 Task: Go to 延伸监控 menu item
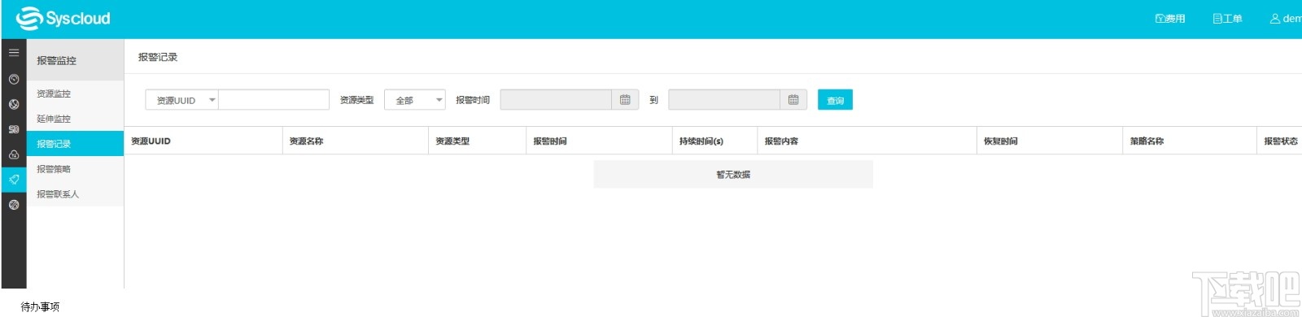(75, 119)
